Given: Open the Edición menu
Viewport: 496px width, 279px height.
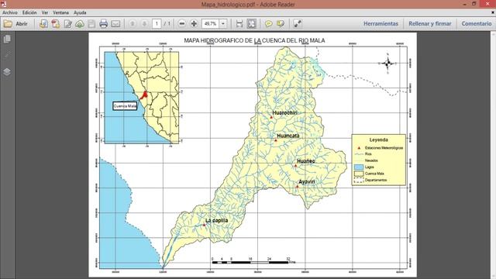Looking at the screenshot, I should coord(29,12).
